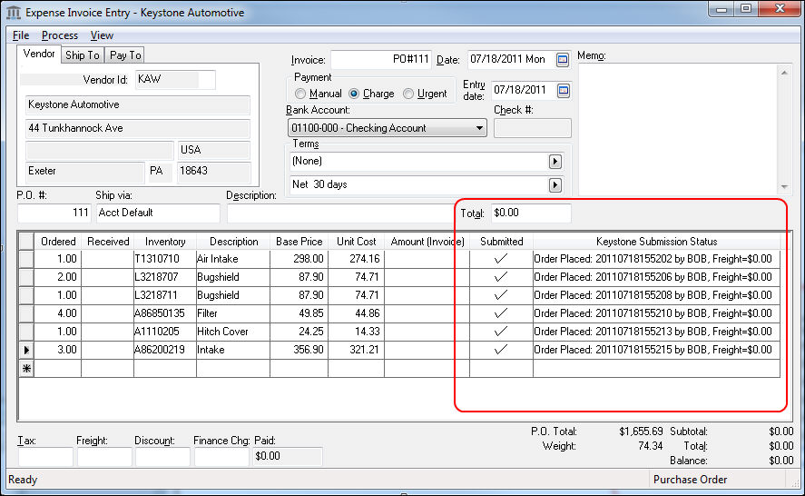Image resolution: width=805 pixels, height=496 pixels.
Task: Toggle Submitted checkmark for Air Intake row
Action: tap(501, 259)
